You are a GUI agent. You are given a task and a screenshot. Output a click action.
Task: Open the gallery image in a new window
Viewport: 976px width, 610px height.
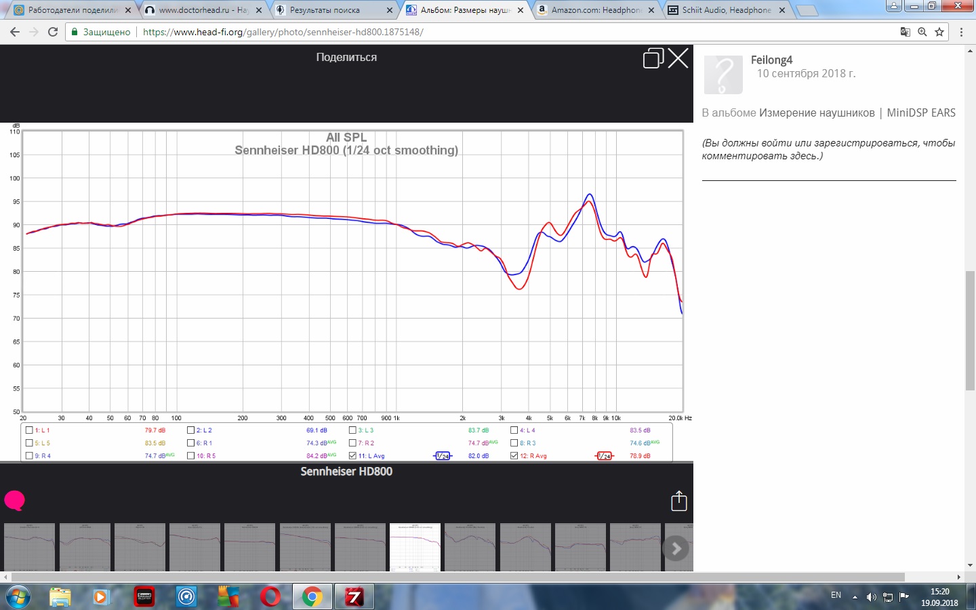click(x=653, y=58)
